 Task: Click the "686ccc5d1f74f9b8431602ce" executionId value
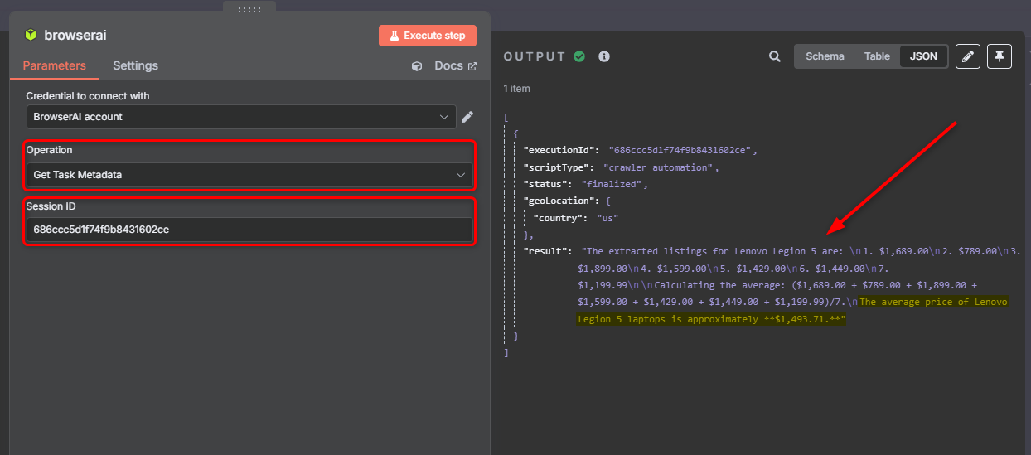[683, 151]
